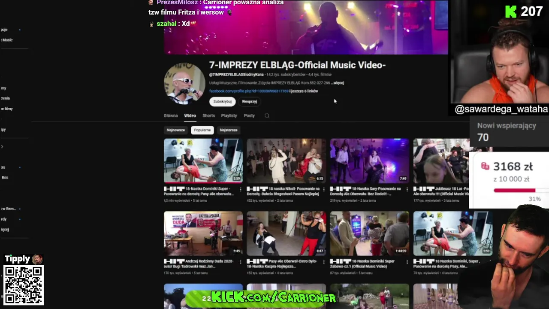Switch to the Główna tab
Screen dimensions: 549x309
click(170, 115)
